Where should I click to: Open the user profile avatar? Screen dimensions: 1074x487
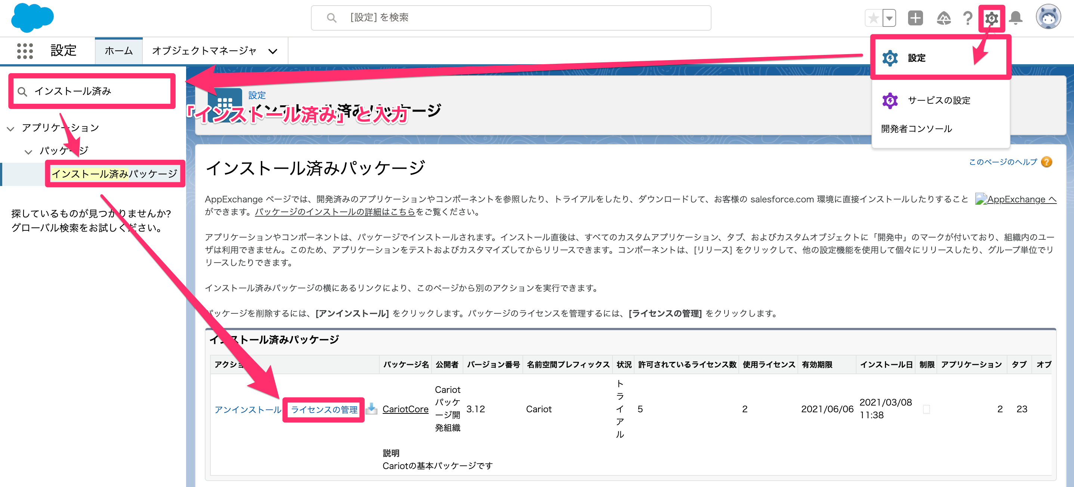1048,17
